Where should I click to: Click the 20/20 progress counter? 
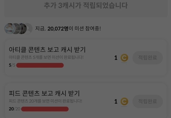tap(14, 109)
